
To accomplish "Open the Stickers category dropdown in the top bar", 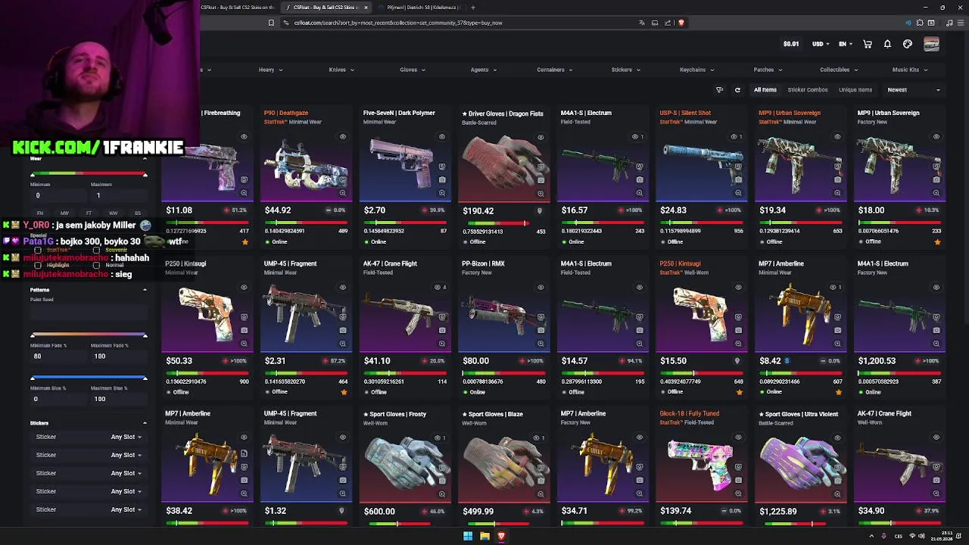I will [626, 70].
